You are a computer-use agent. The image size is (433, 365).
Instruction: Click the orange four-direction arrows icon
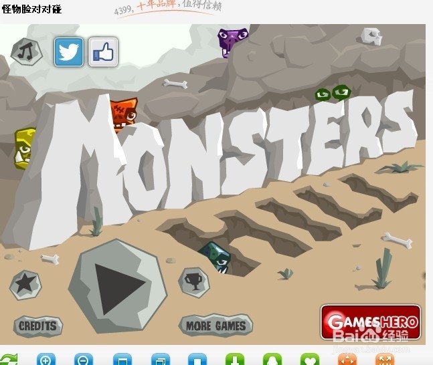pyautogui.click(x=347, y=360)
